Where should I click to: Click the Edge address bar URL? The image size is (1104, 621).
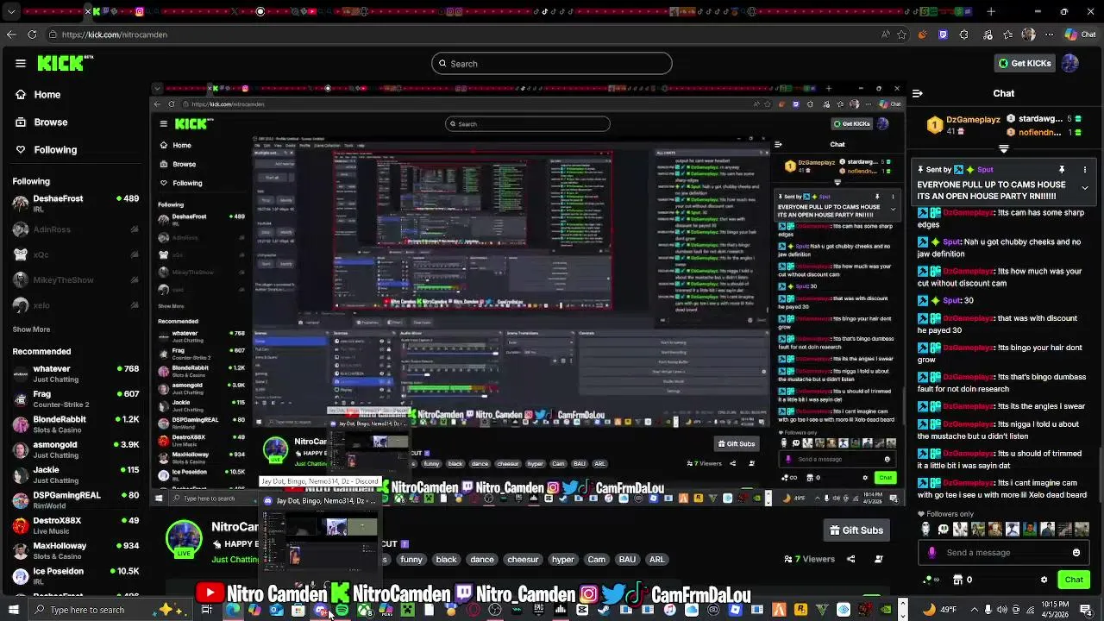coord(115,34)
